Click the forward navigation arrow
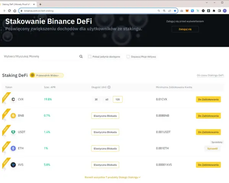 click(x=4, y=11)
